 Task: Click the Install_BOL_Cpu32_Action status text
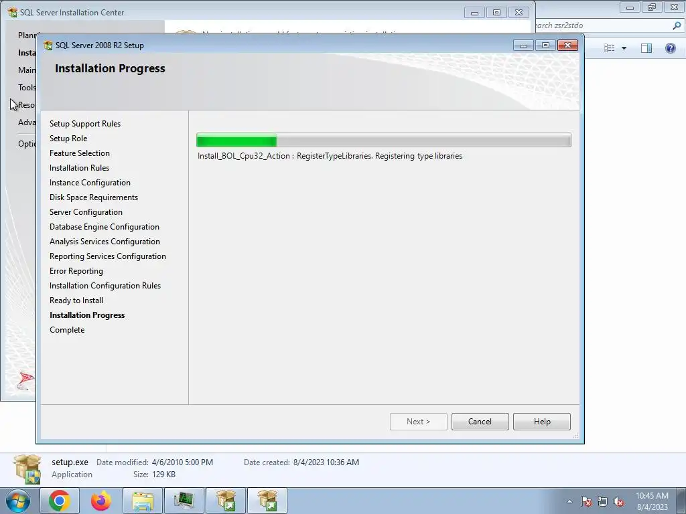330,155
